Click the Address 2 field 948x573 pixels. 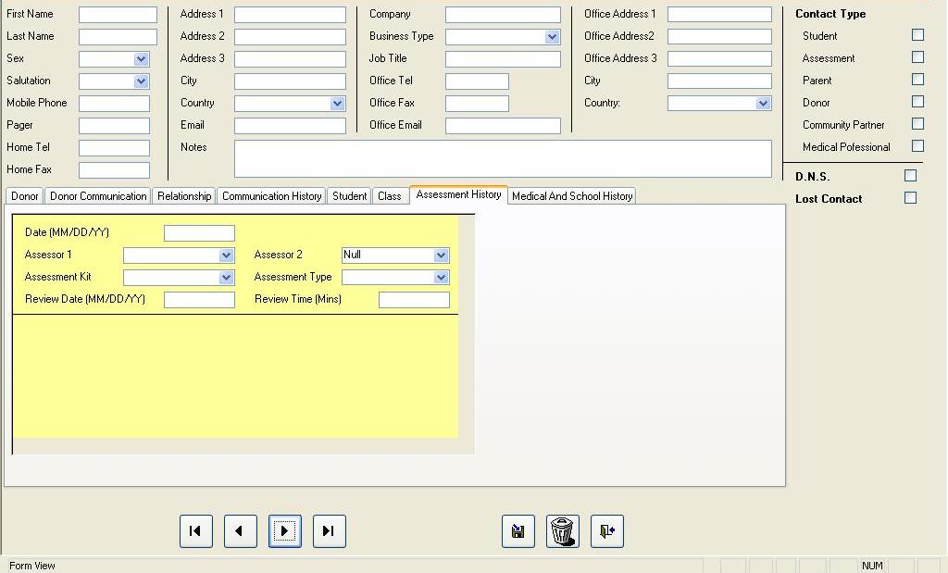point(290,37)
